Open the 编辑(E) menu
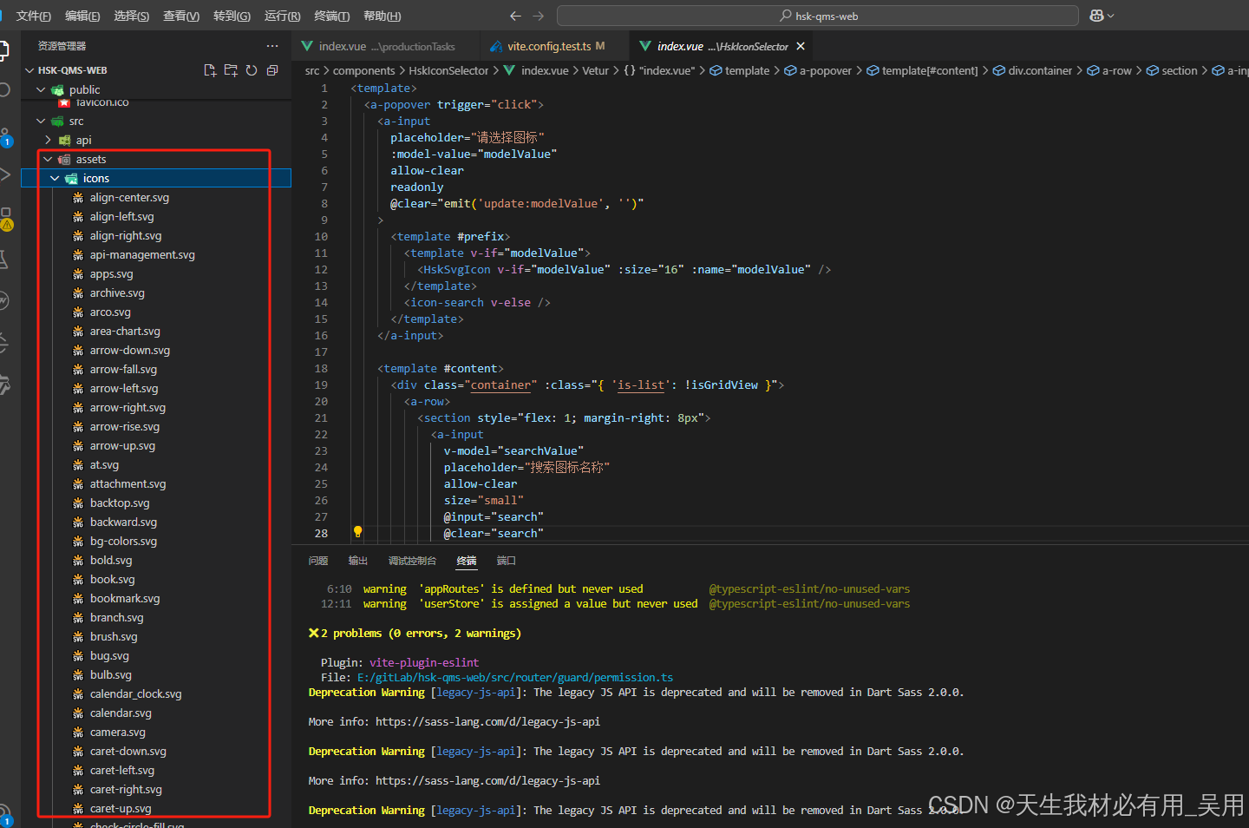Viewport: 1249px width, 828px height. (x=82, y=16)
